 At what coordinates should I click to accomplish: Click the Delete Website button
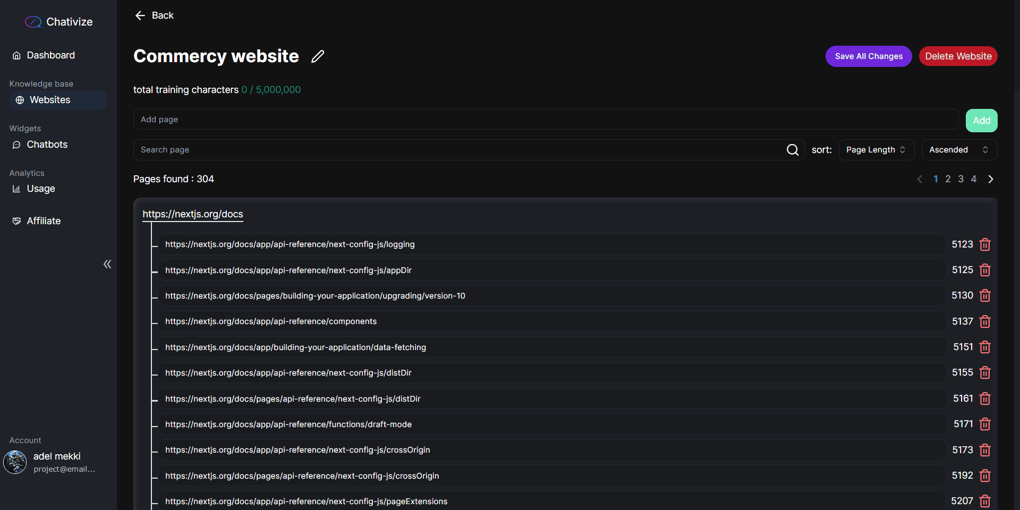(x=958, y=56)
